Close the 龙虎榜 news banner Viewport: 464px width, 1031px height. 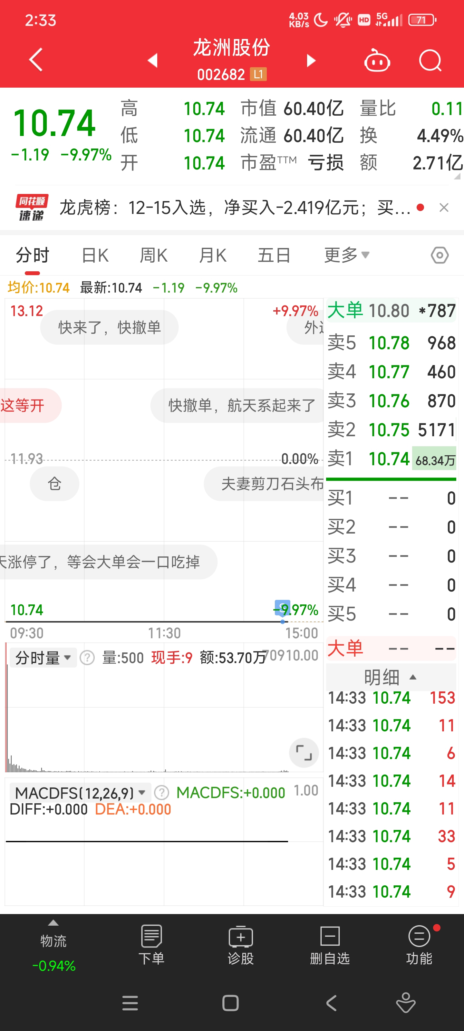click(444, 208)
